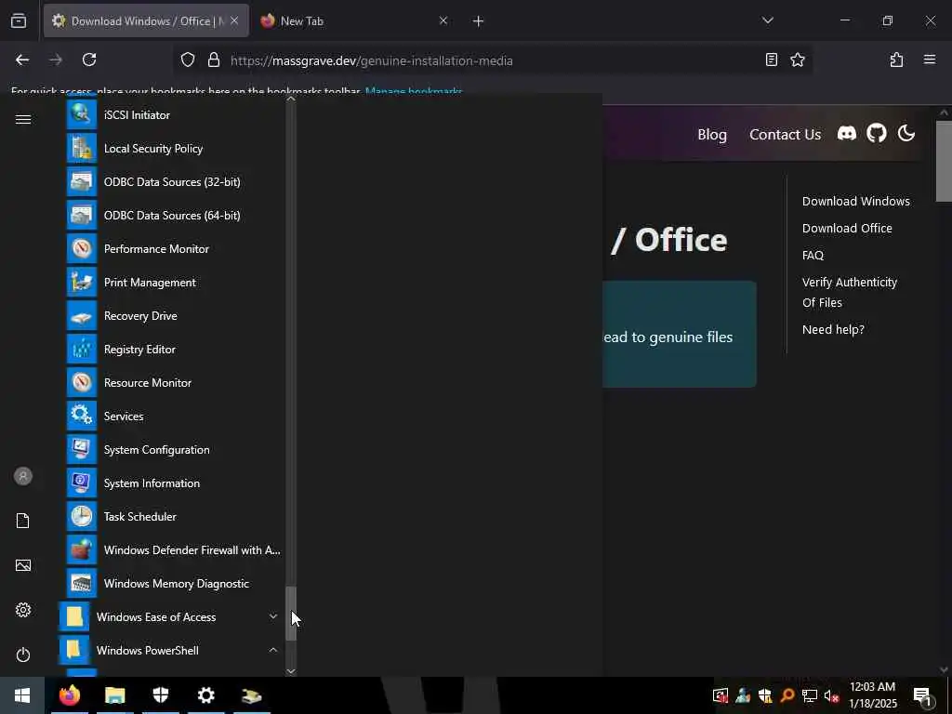
Task: Toggle dark mode moon icon
Action: pos(906,133)
